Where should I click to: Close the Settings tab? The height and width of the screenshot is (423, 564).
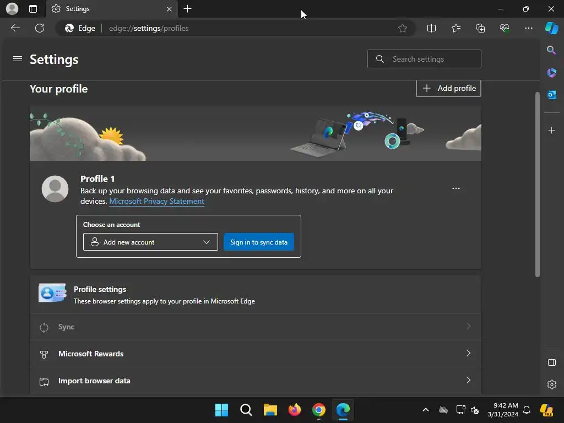(x=169, y=9)
